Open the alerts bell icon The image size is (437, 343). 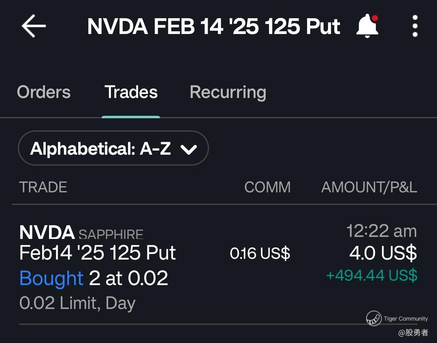[x=367, y=26]
